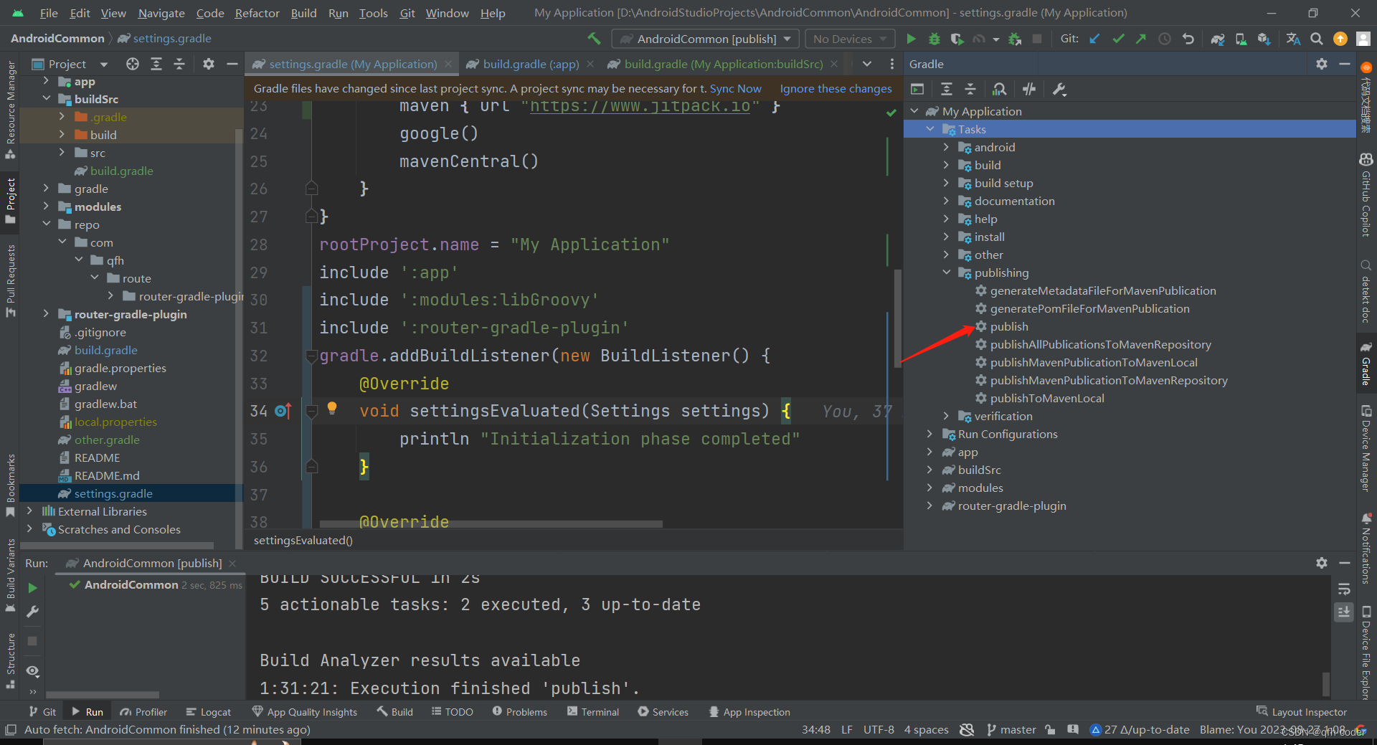
Task: Click UTF-8 encoding in status bar
Action: tap(879, 730)
